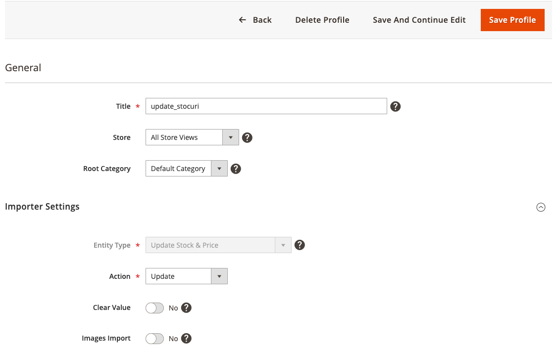This screenshot has height=352, width=558.
Task: Click the Root Category label
Action: point(107,169)
